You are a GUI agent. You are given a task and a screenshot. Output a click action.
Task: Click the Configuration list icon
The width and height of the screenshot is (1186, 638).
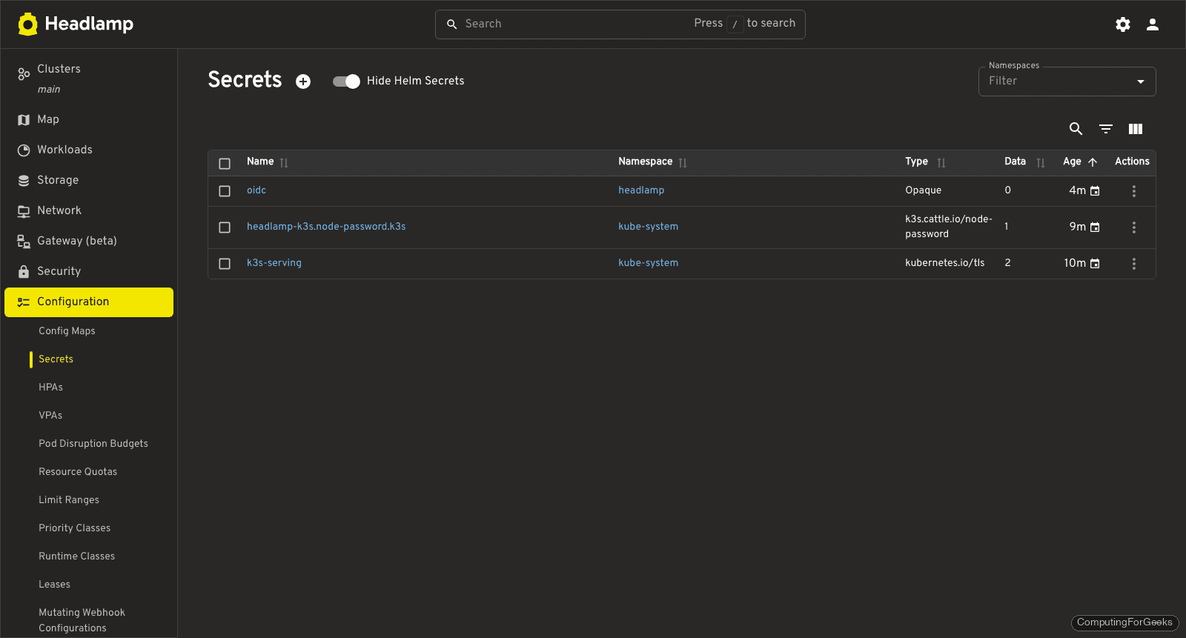click(x=24, y=302)
